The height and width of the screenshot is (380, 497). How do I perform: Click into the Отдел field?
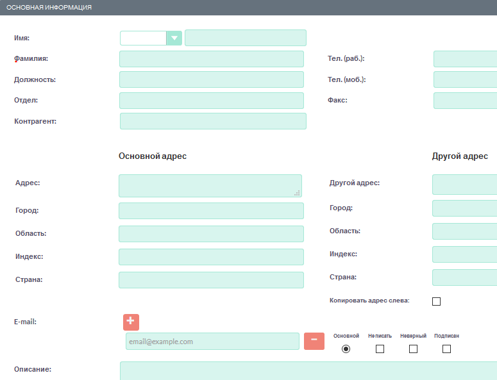(211, 101)
